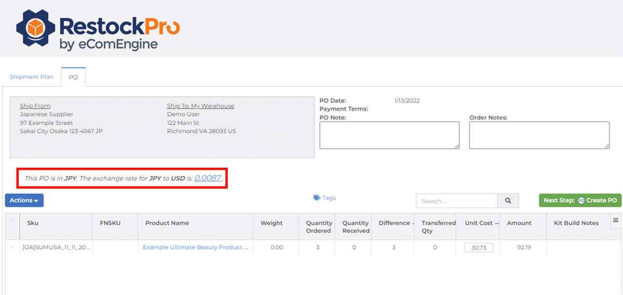The width and height of the screenshot is (623, 295).
Task: Toggle the select-all checkmark in header
Action: pos(12,221)
